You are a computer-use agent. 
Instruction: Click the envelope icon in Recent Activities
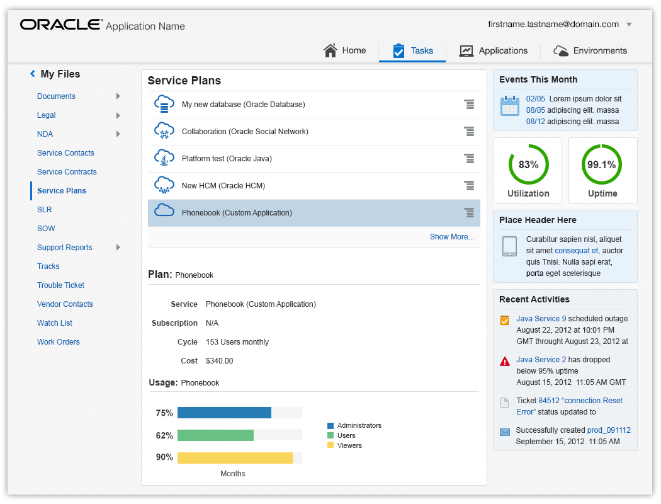click(505, 432)
